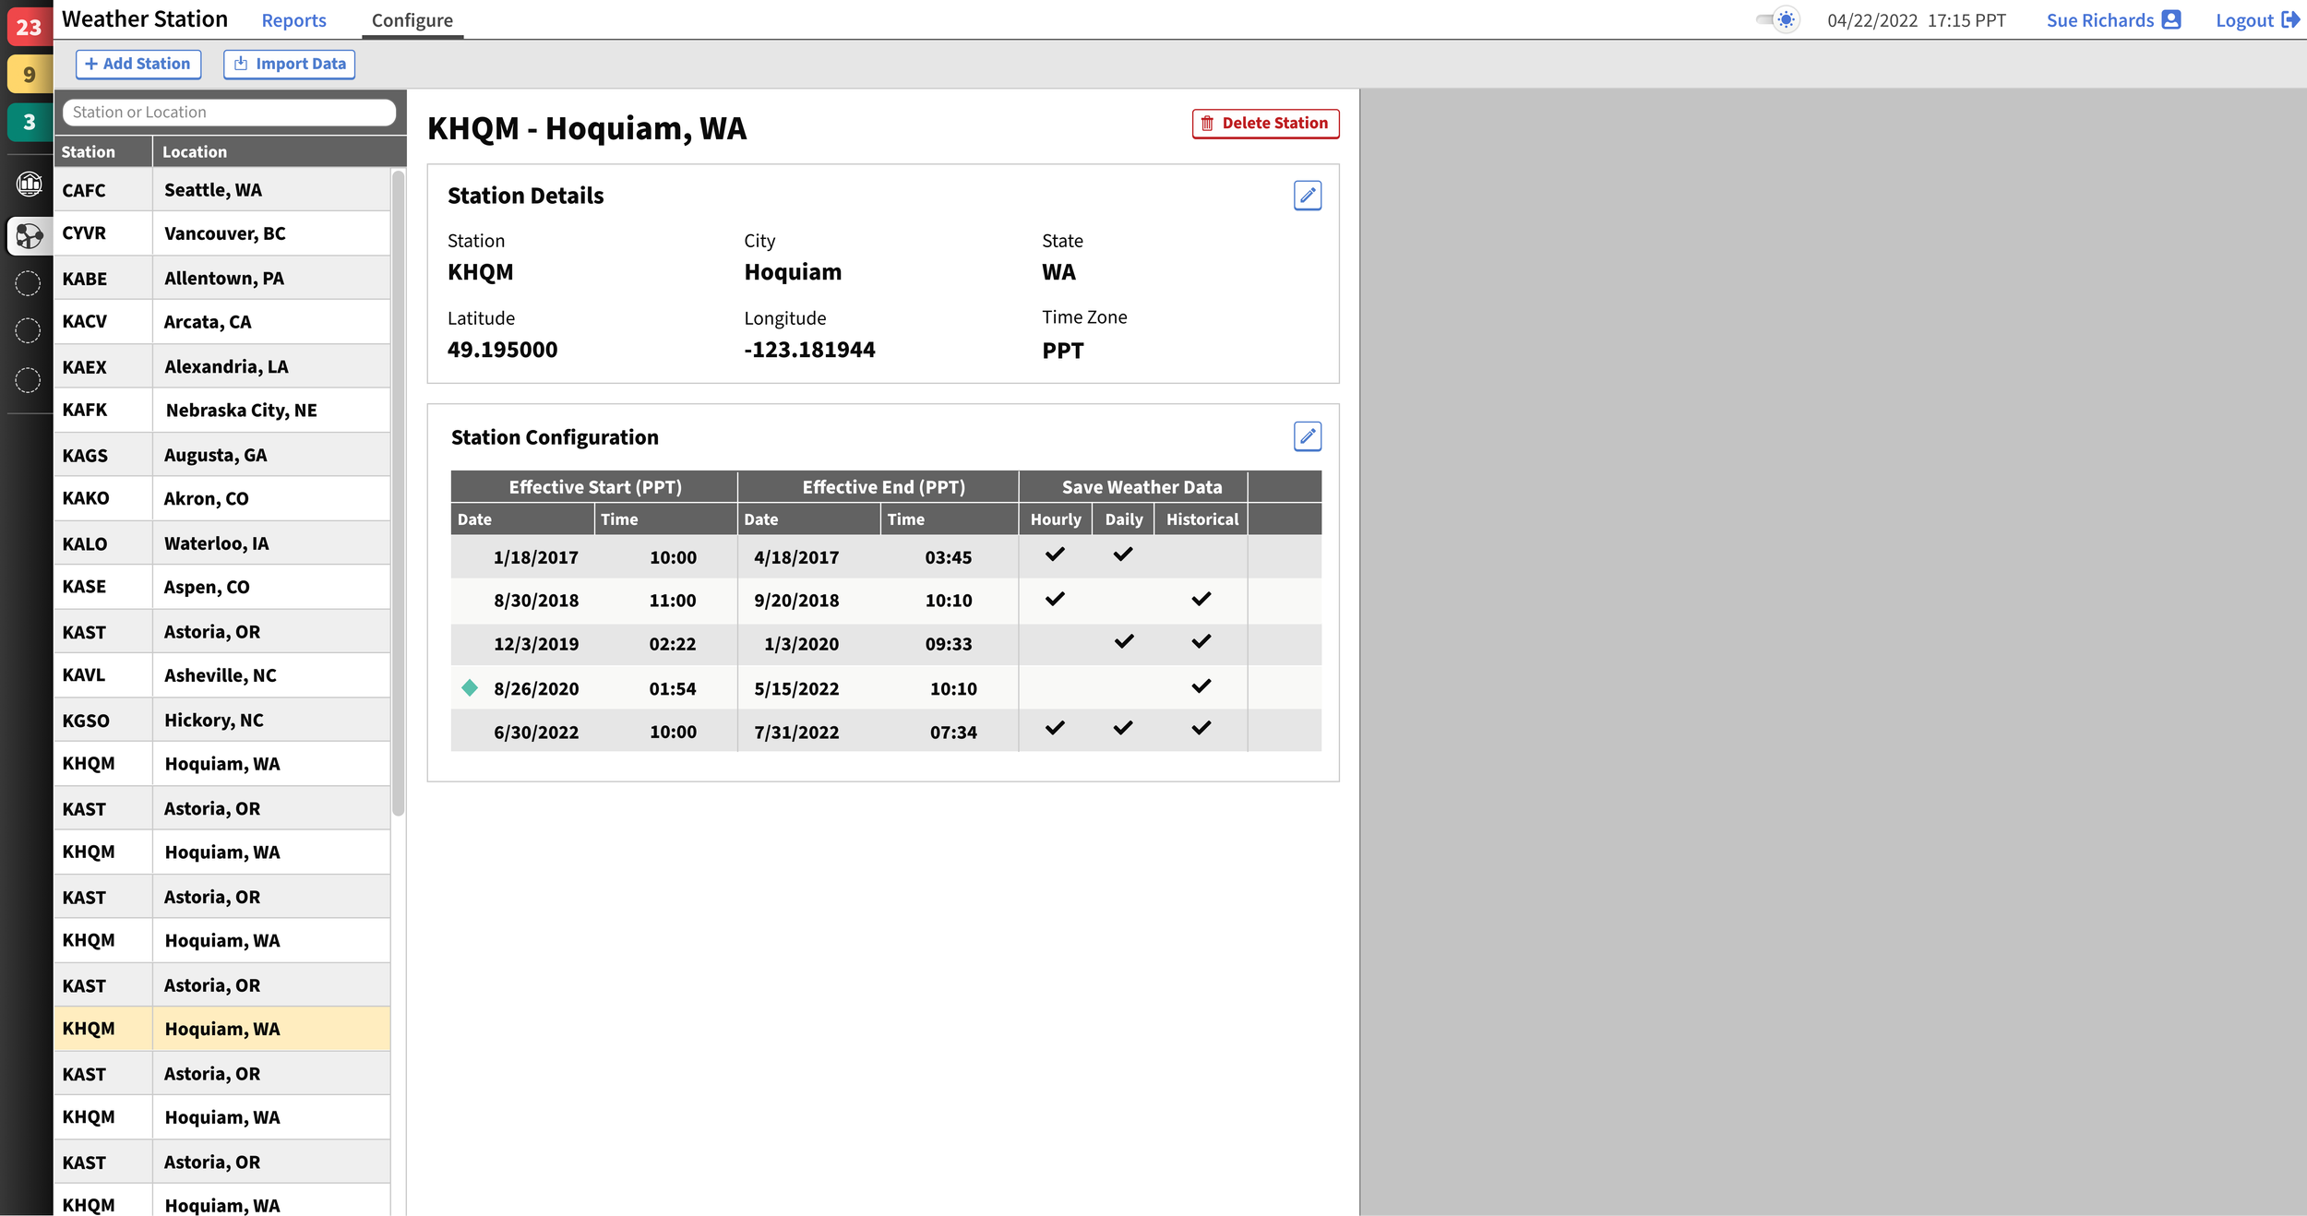The width and height of the screenshot is (2307, 1216).
Task: Click the 03:45 end time cell
Action: click(949, 557)
